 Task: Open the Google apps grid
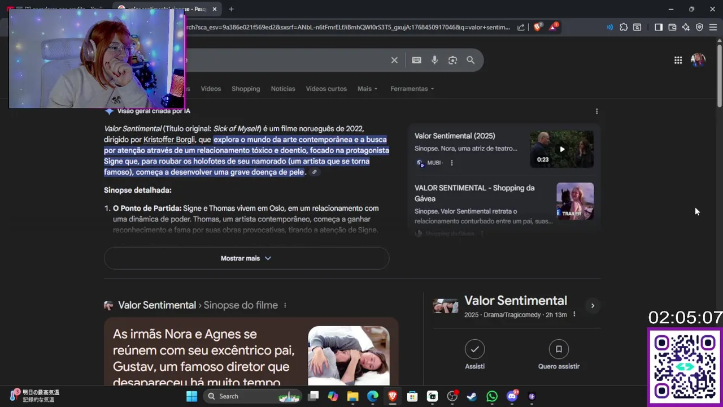(x=678, y=60)
